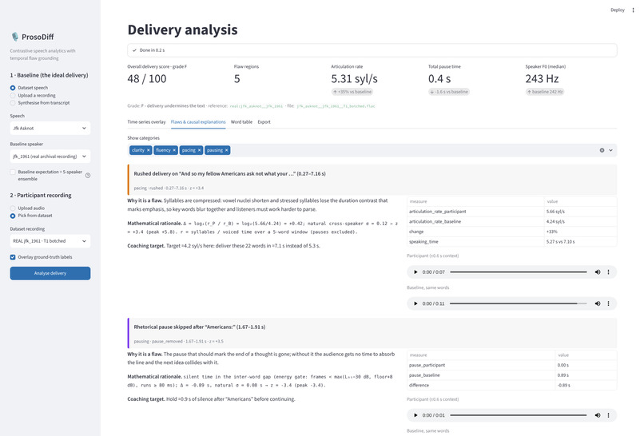Open the three-dot main menu next to Deploy

point(633,10)
